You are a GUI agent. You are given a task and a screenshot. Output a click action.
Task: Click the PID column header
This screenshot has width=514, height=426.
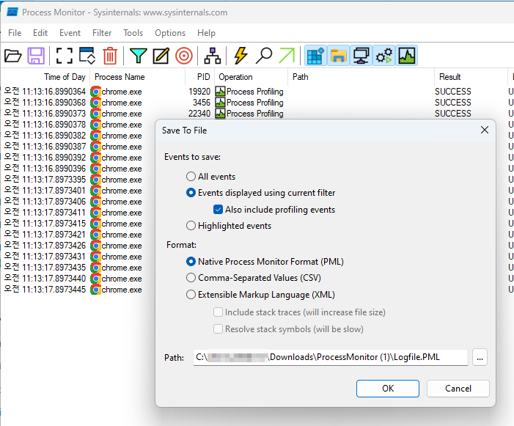[199, 77]
